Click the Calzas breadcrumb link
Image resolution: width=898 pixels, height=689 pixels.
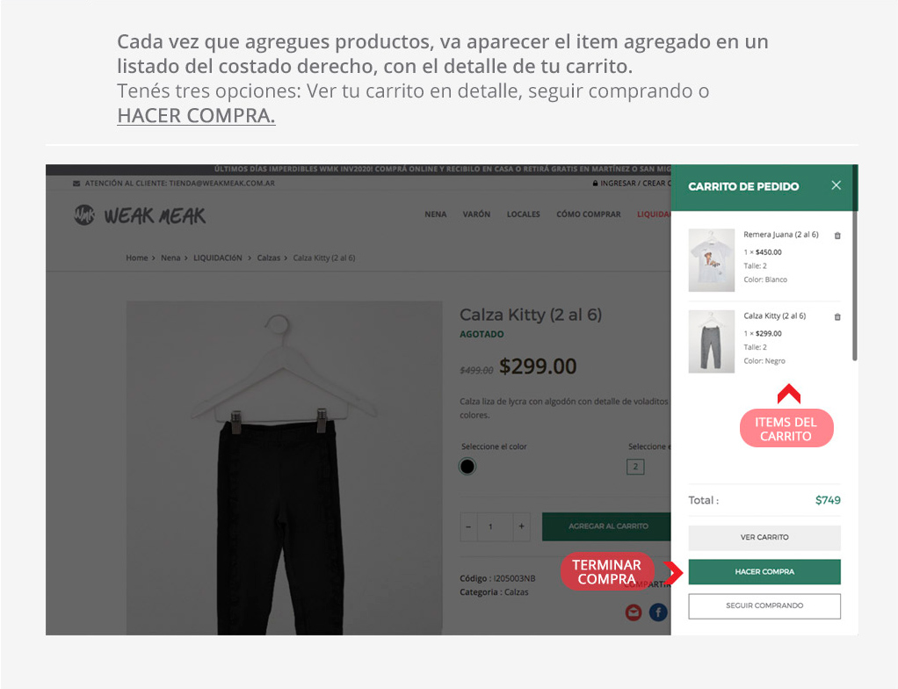tap(269, 257)
